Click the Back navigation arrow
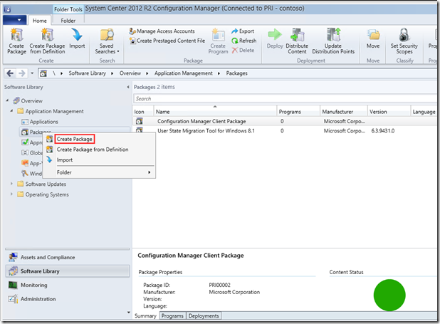Viewport: 440px width, 324px height. pyautogui.click(x=10, y=73)
